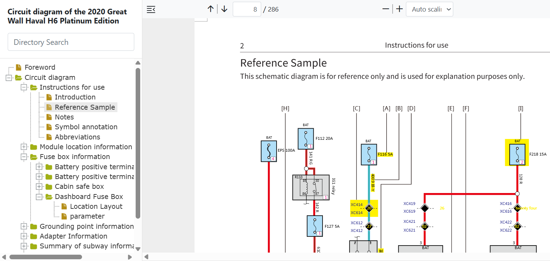The width and height of the screenshot is (550, 261).
Task: Select Instructions for use folder label
Action: (72, 87)
